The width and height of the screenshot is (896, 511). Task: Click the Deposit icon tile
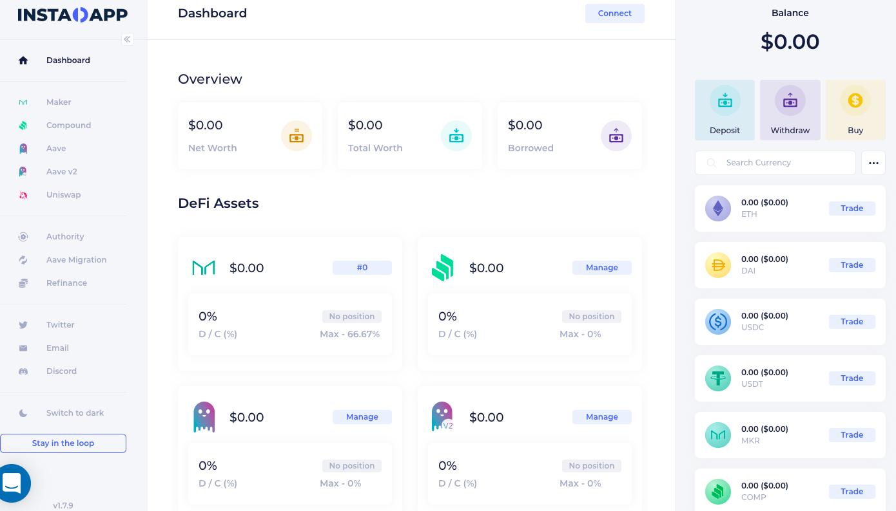725,101
